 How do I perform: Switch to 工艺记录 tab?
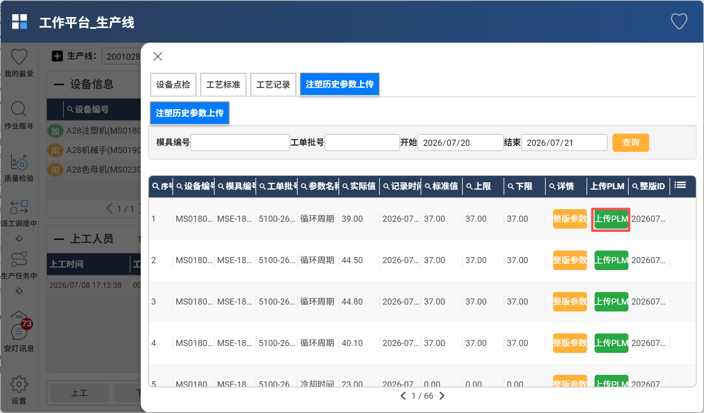click(273, 84)
